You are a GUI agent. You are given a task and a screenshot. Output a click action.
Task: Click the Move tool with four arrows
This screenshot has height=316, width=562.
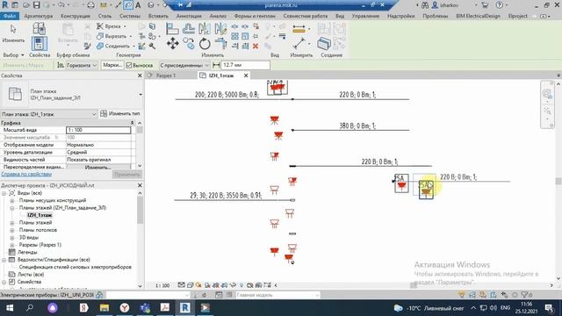click(173, 44)
